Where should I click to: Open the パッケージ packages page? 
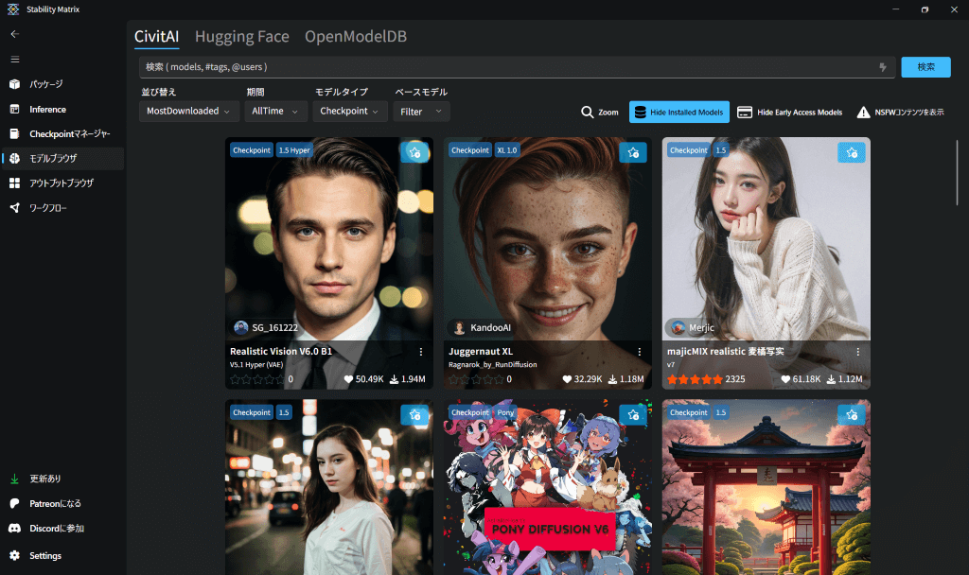(45, 84)
